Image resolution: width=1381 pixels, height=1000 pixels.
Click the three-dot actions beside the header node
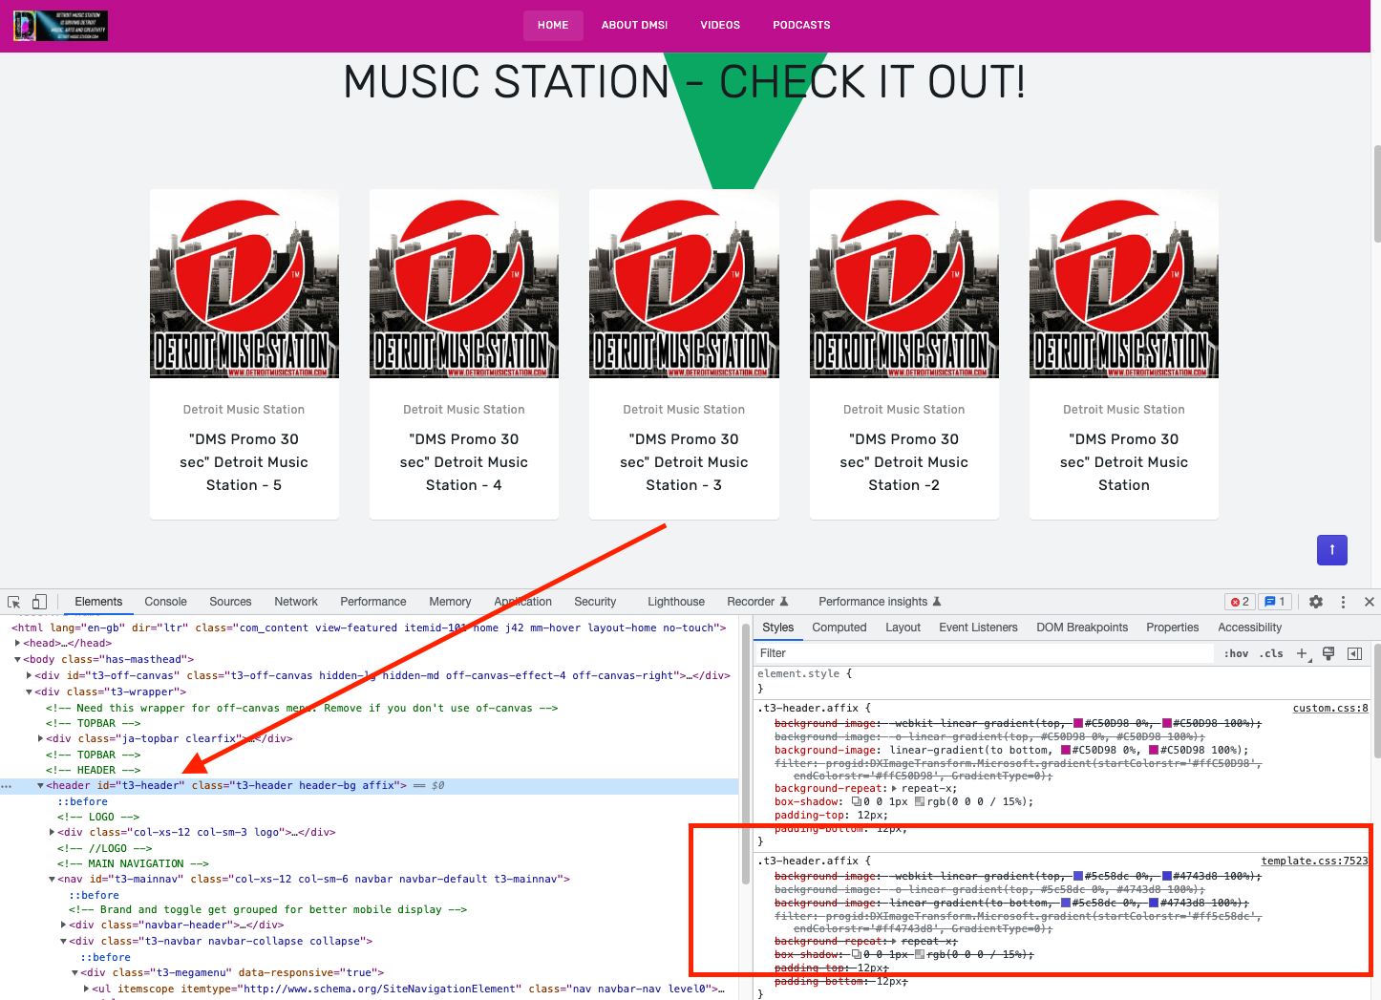pos(7,786)
